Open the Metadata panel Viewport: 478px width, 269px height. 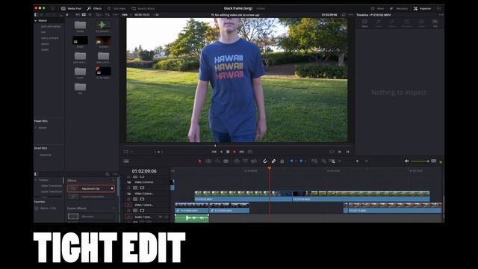click(399, 8)
